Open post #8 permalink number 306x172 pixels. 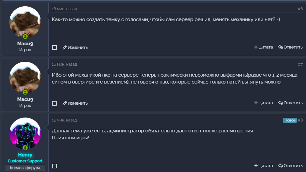[x=300, y=120]
